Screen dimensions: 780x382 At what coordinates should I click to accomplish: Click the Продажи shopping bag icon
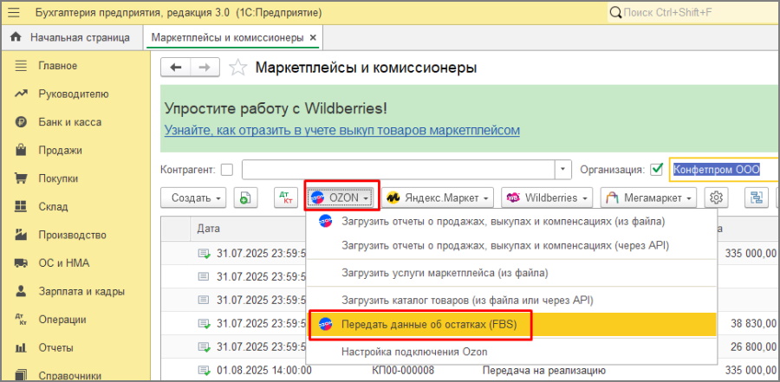(21, 150)
